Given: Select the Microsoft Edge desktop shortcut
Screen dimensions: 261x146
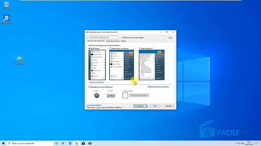Looking at the screenshot, I should click(7, 19).
